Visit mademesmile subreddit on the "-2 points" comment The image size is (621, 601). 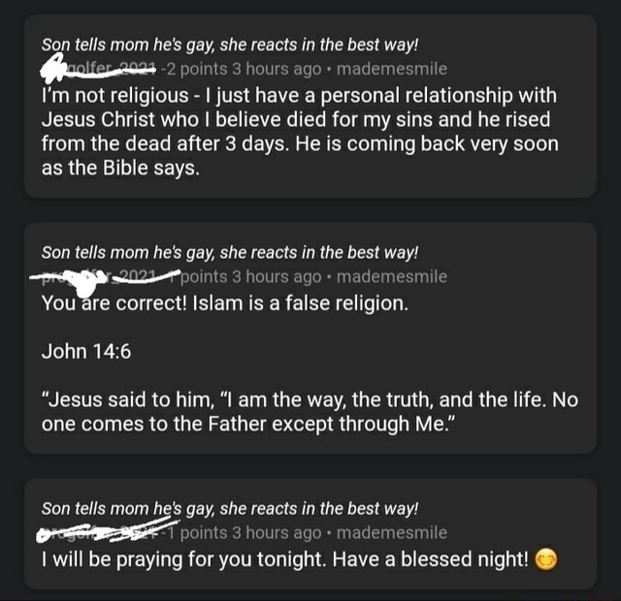tap(392, 69)
